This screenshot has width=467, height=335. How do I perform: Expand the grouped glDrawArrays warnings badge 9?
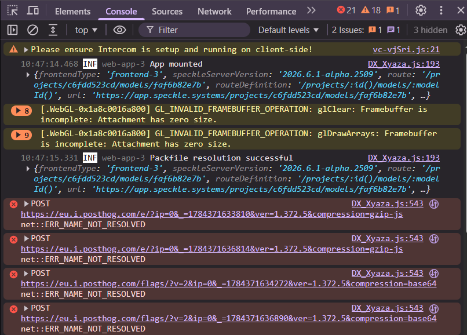(x=21, y=135)
